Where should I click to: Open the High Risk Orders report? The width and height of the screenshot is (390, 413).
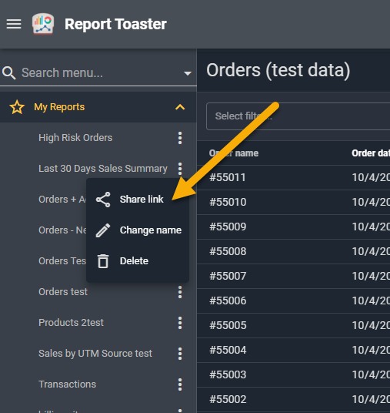pos(75,138)
